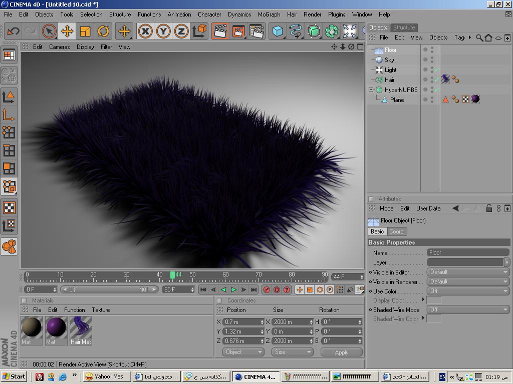The height and width of the screenshot is (384, 513).
Task: Play animation backwards
Action: 224,289
